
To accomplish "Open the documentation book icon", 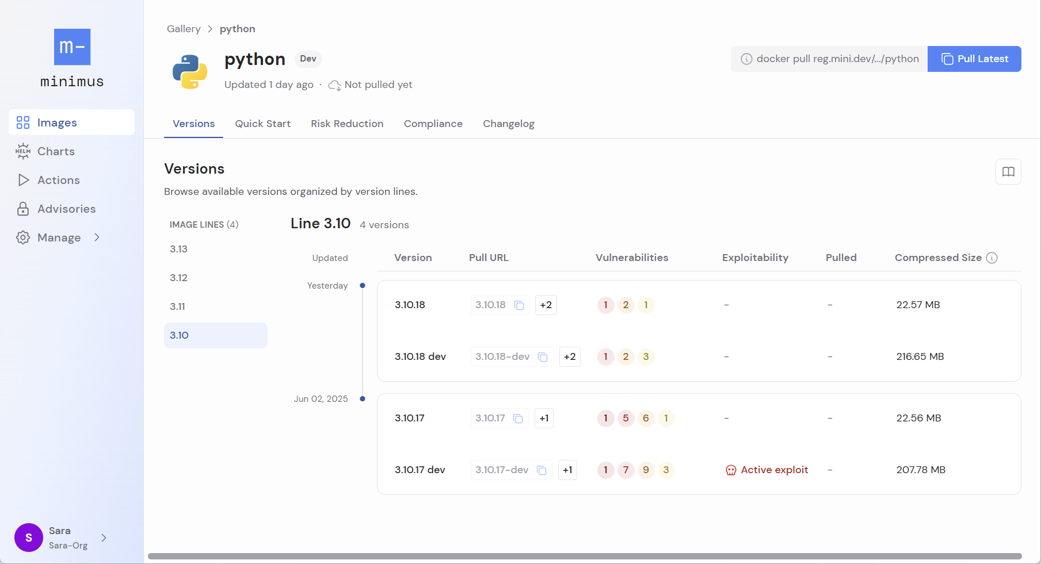I will (1008, 171).
